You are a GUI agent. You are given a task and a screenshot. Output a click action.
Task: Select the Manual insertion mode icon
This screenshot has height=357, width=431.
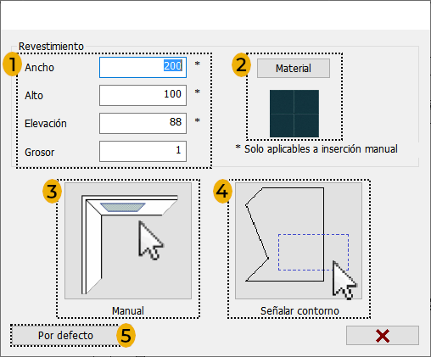pos(128,241)
